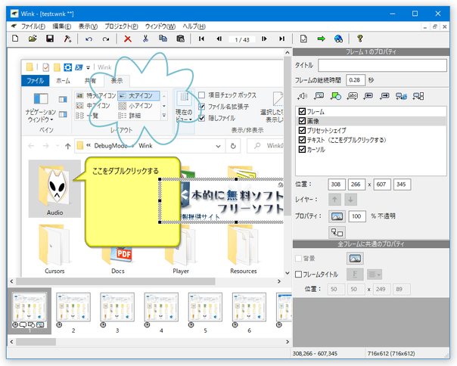Screen dimensions: 457x366
Task: Open the プロジェクト(P) menu
Action: click(121, 26)
